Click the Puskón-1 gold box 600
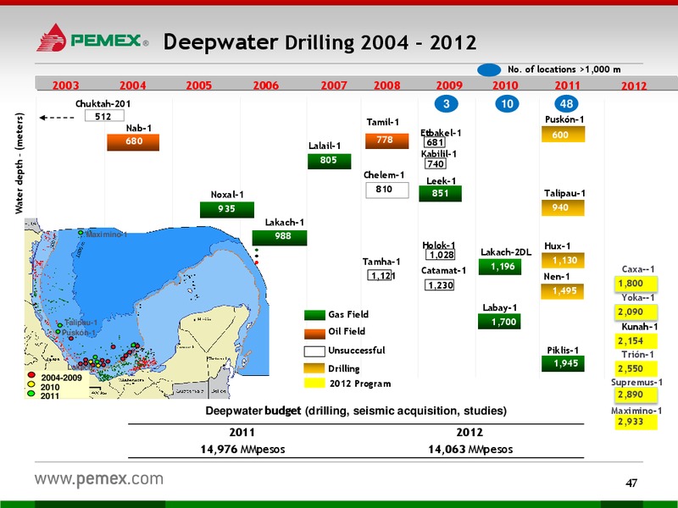Screen dimensions: 678x508 [x=563, y=135]
